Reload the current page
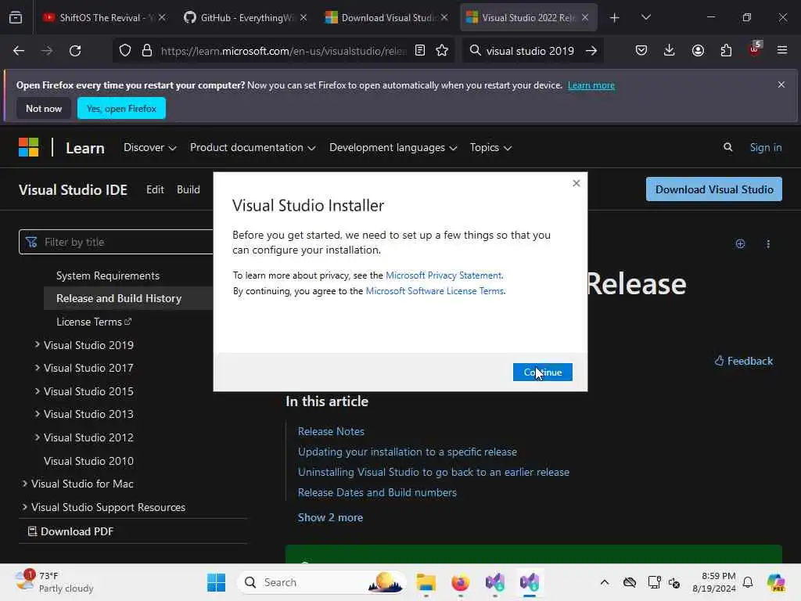 pos(75,51)
